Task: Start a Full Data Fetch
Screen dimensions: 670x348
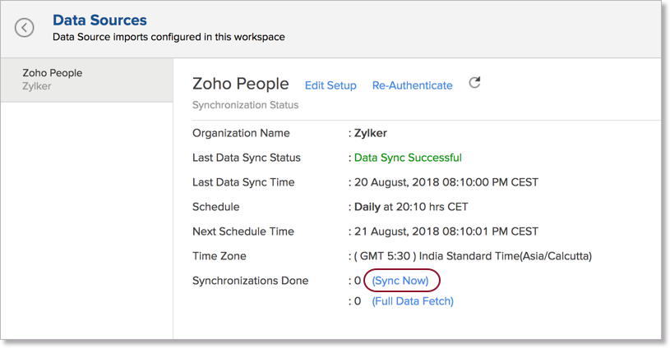Action: pyautogui.click(x=413, y=301)
